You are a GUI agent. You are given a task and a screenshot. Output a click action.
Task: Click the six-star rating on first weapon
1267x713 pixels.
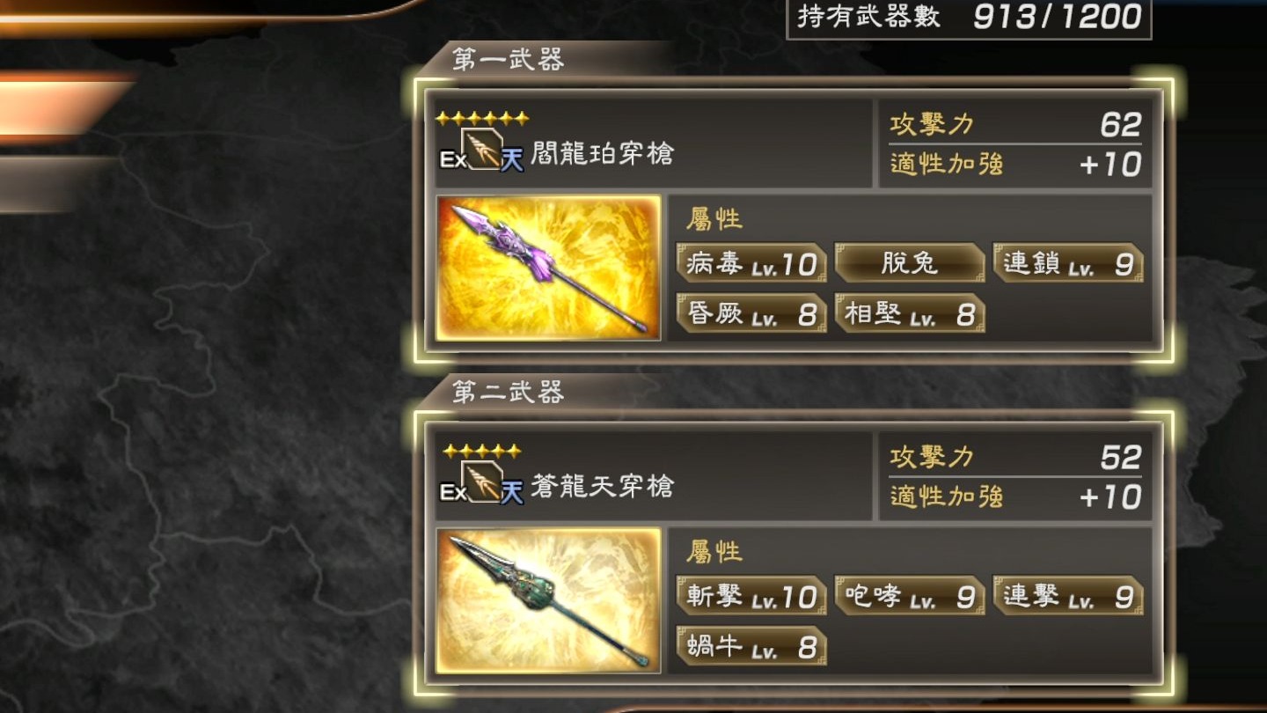click(x=483, y=118)
